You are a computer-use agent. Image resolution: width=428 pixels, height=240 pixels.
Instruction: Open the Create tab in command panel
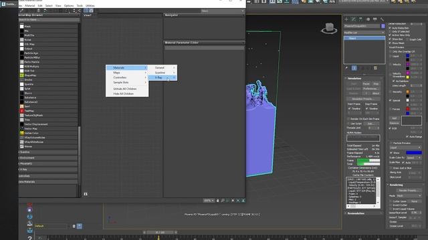[x=346, y=19]
